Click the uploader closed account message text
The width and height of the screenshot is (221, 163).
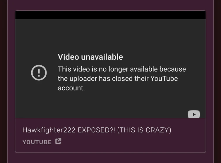[x=122, y=79]
